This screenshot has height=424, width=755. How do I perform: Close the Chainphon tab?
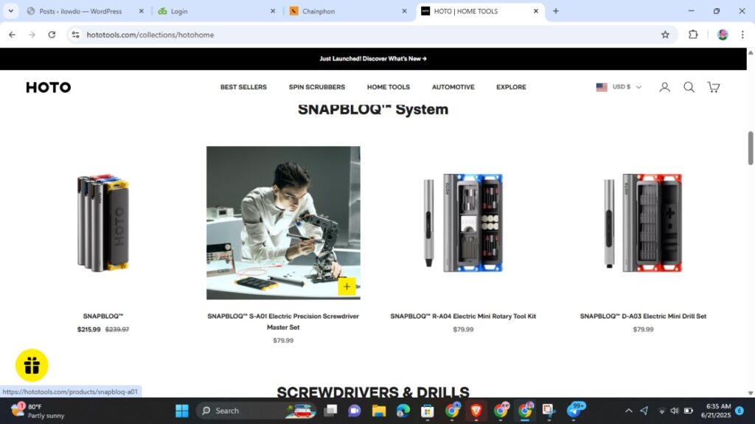(404, 11)
